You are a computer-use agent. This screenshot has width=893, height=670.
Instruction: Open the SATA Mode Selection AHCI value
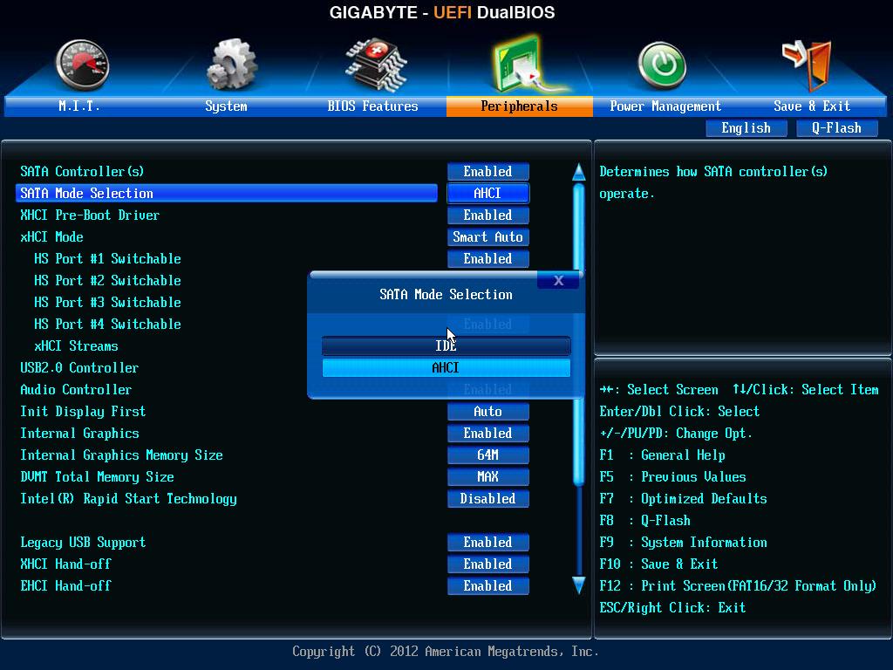click(488, 193)
